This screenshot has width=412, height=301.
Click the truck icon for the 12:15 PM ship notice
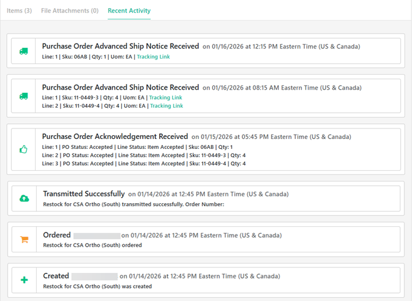pyautogui.click(x=24, y=52)
